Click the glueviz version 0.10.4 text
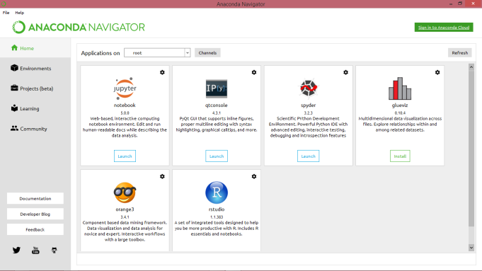The width and height of the screenshot is (482, 271). pos(400,113)
